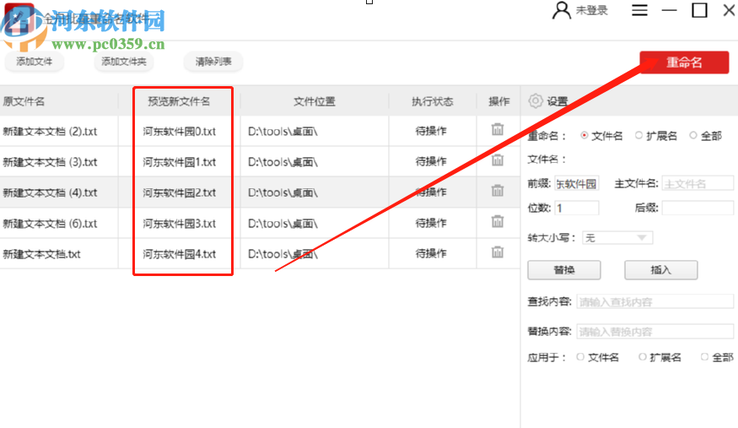Open the hamburger menu in the title bar
Image resolution: width=738 pixels, height=428 pixels.
[x=639, y=10]
